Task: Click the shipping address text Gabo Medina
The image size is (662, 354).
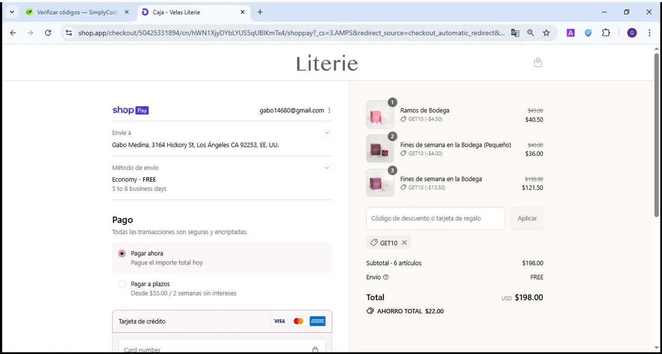Action: [x=196, y=145]
